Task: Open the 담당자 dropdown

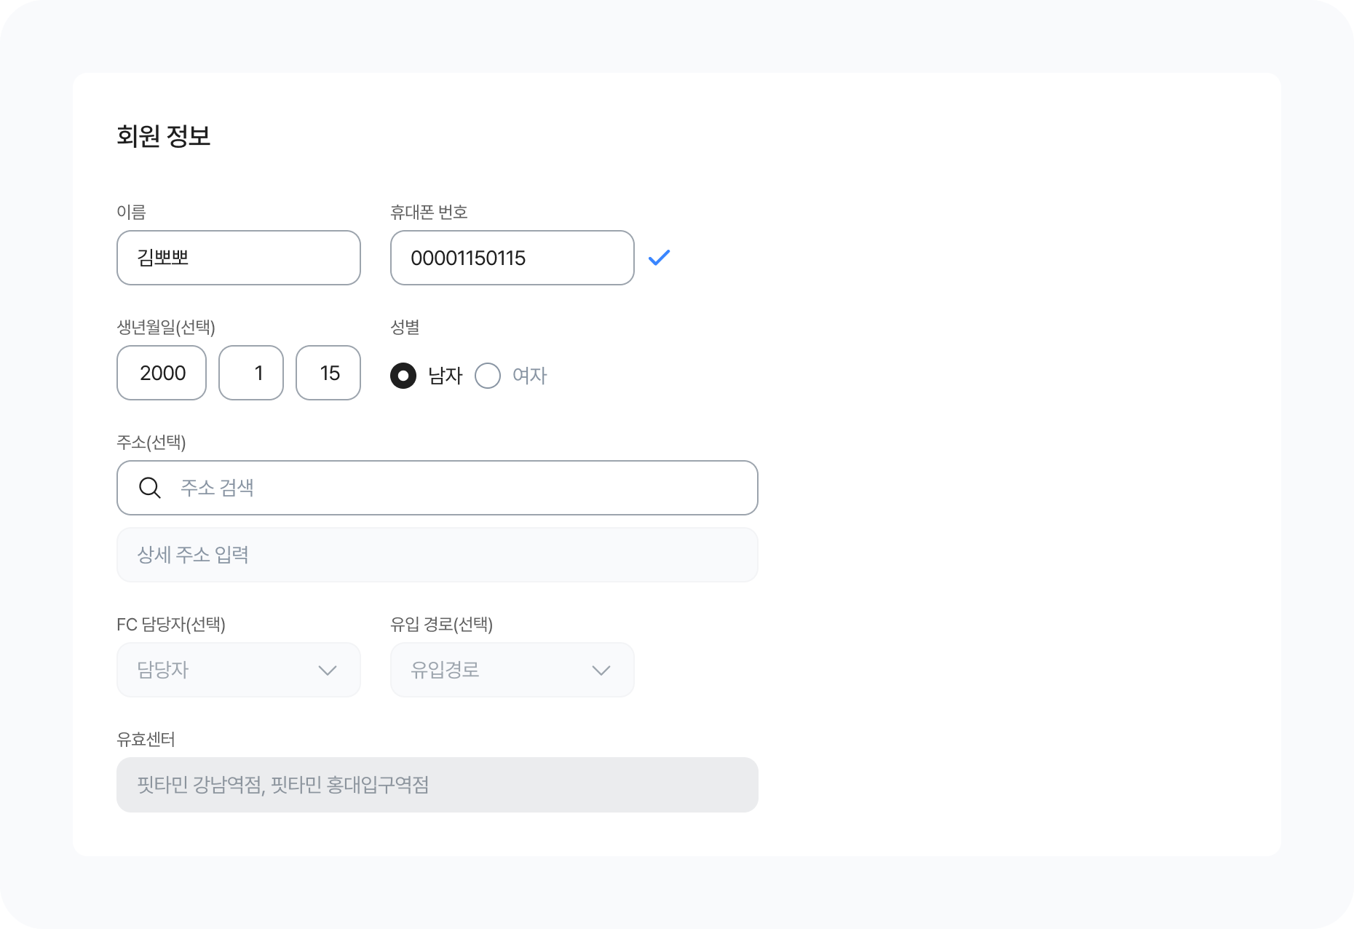Action: [238, 670]
